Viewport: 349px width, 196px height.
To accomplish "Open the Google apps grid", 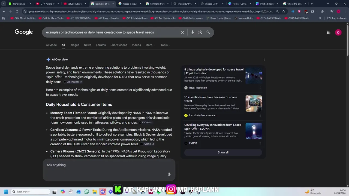I will [x=329, y=32].
